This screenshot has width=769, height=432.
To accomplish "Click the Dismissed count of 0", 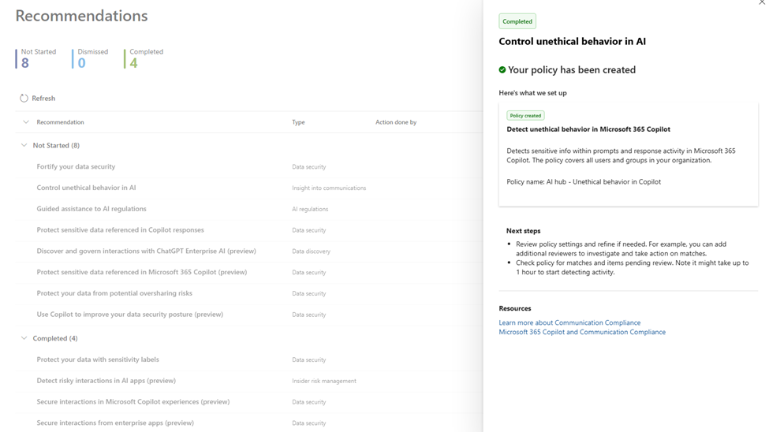I will coord(81,63).
